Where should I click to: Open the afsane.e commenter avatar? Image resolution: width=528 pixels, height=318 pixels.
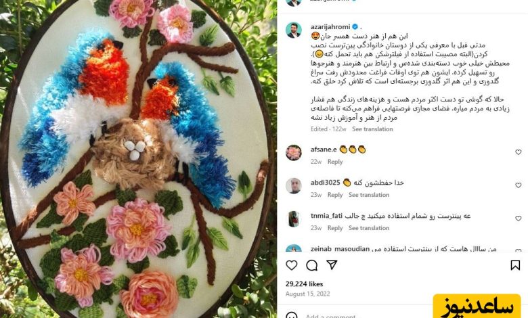[294, 152]
